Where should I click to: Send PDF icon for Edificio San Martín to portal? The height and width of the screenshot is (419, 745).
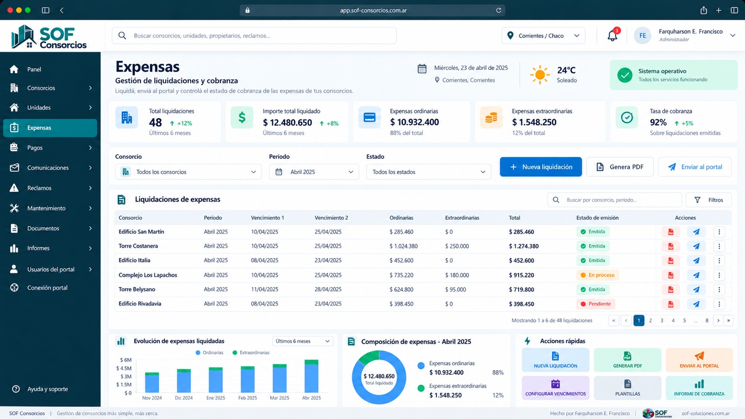696,232
